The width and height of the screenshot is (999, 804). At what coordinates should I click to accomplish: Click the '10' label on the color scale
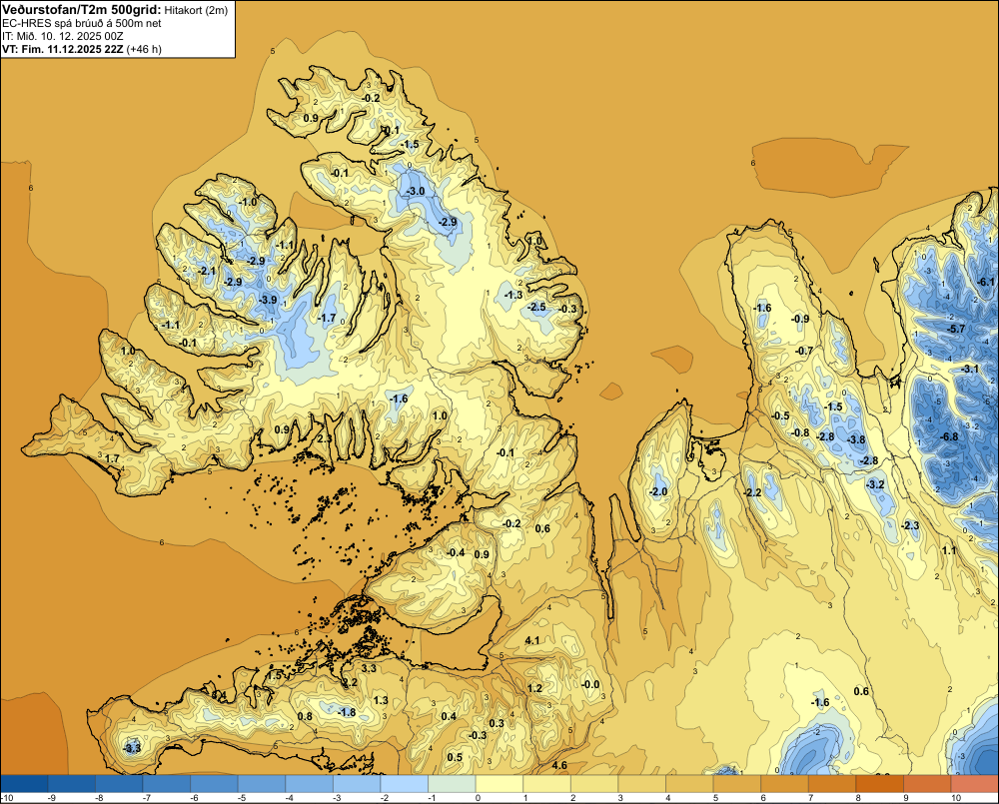tap(956, 798)
